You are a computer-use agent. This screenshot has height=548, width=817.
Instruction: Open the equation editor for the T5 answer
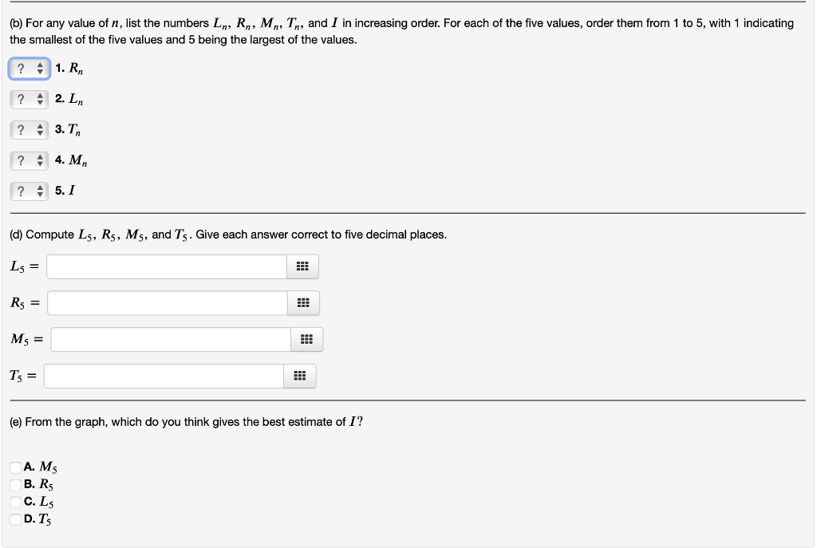tap(299, 375)
